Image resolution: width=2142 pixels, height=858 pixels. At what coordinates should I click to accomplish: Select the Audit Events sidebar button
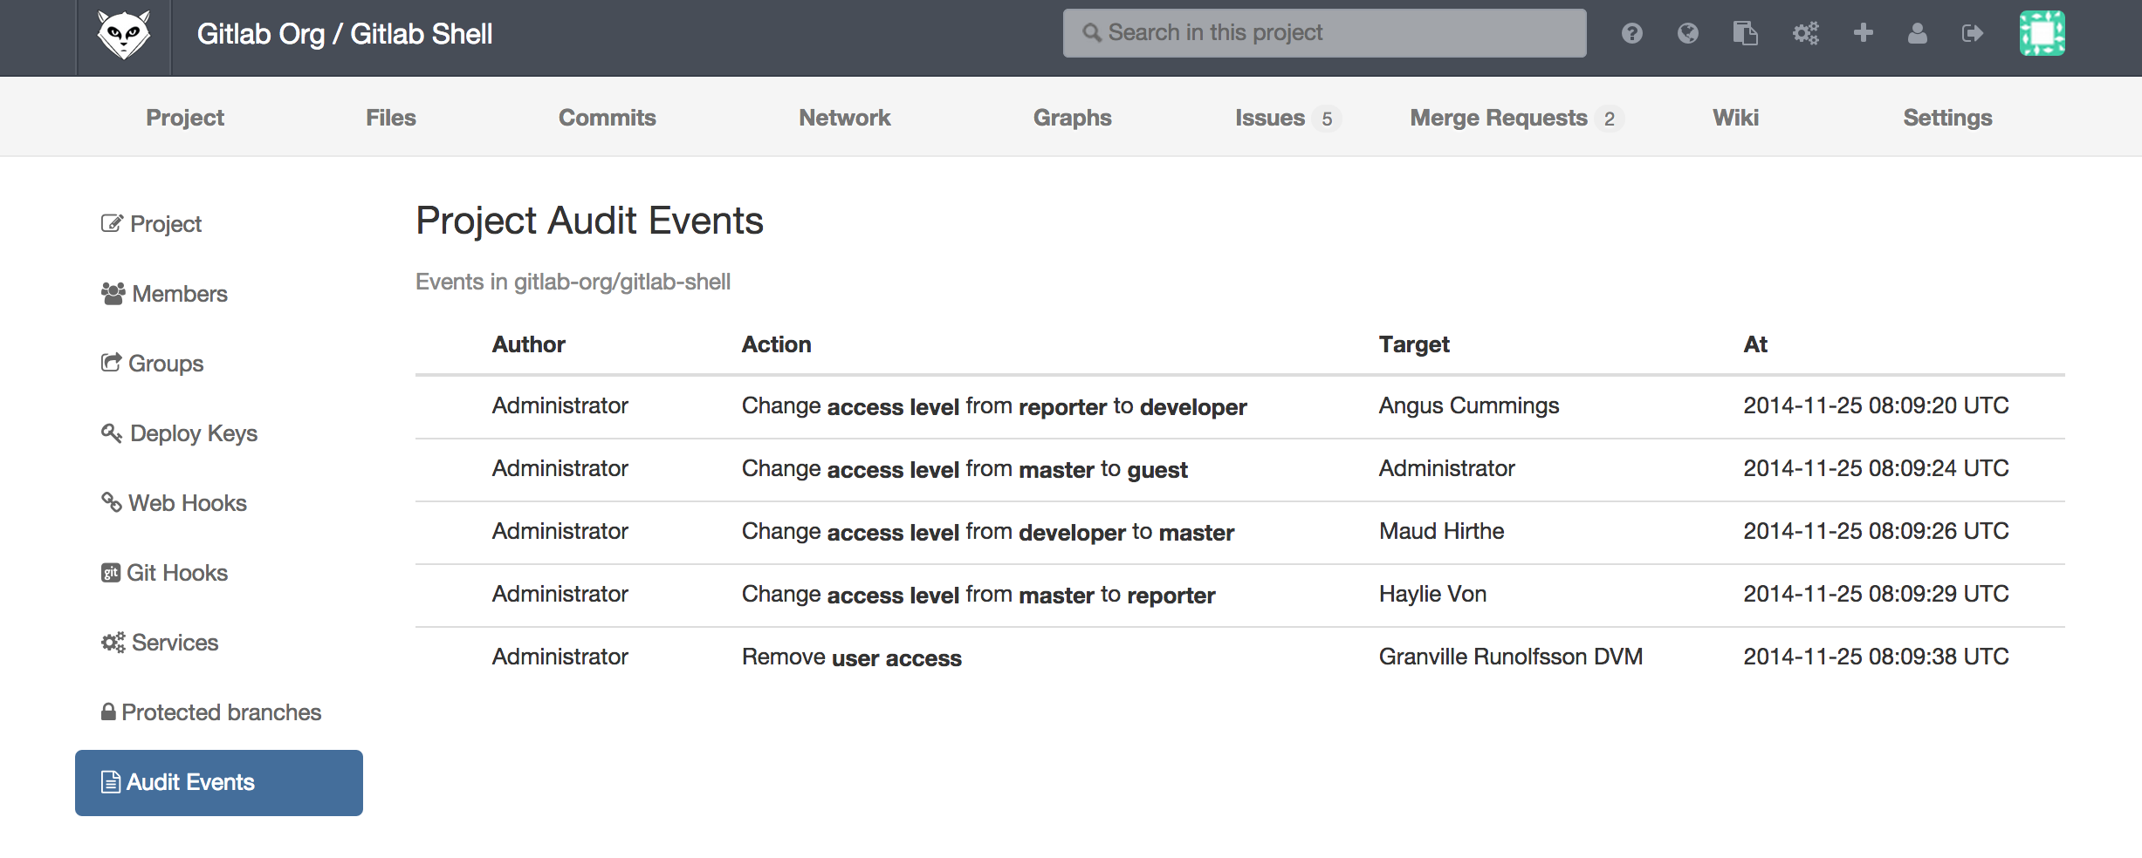[x=218, y=782]
